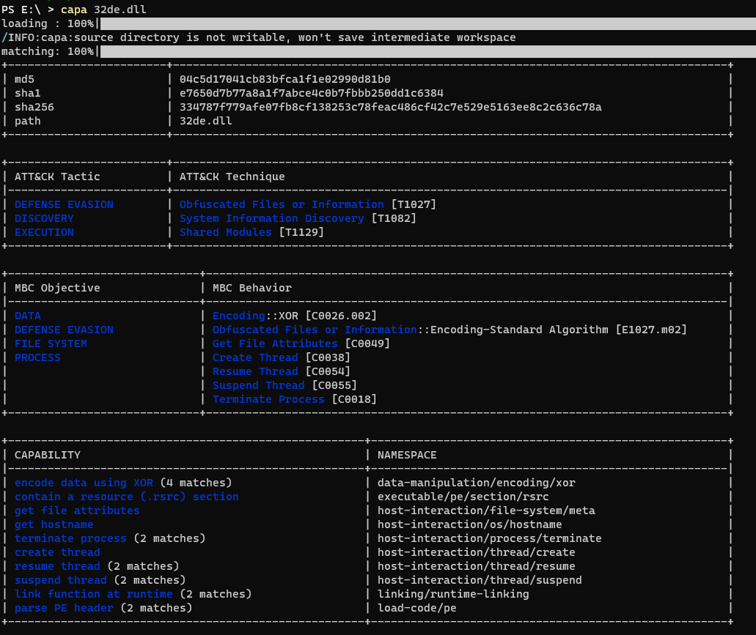Screen dimensions: 756x635
Task: Click 'get hostname' capability
Action: pyautogui.click(x=54, y=524)
